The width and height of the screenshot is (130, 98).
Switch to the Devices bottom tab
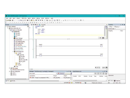tap(12, 81)
